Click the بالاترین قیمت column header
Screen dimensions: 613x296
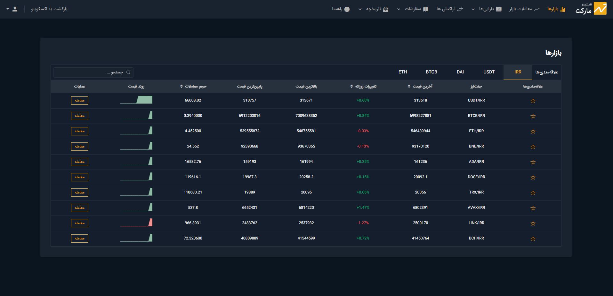306,87
